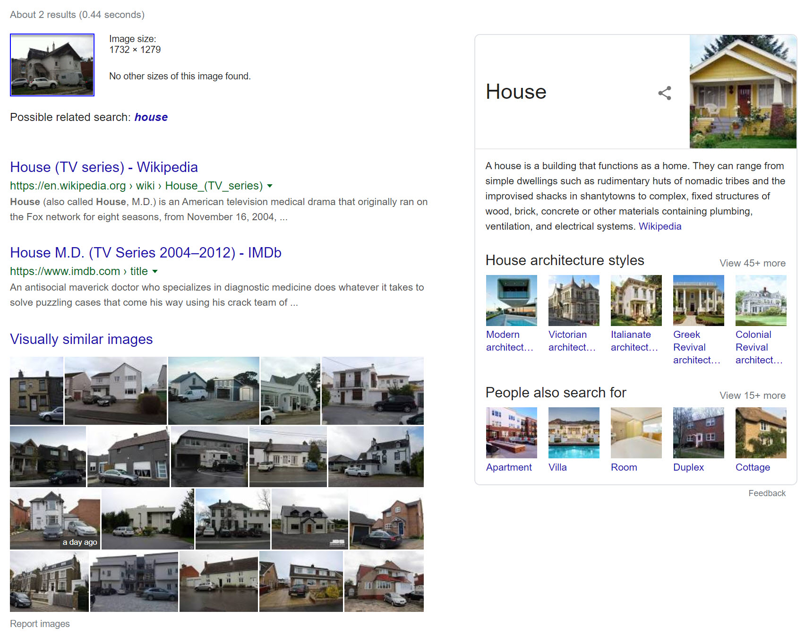The width and height of the screenshot is (805, 636).
Task: Open the Visually similar images heading
Action: [81, 339]
